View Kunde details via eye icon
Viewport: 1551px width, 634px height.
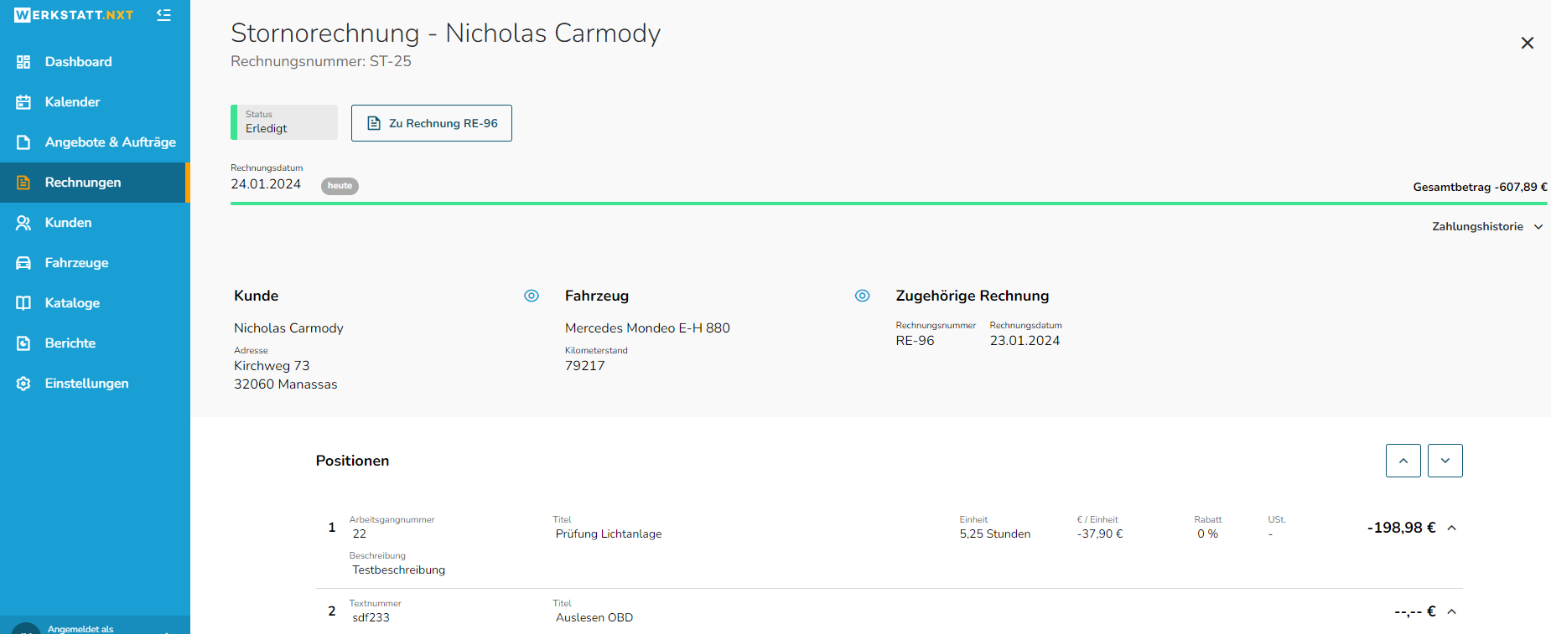532,296
